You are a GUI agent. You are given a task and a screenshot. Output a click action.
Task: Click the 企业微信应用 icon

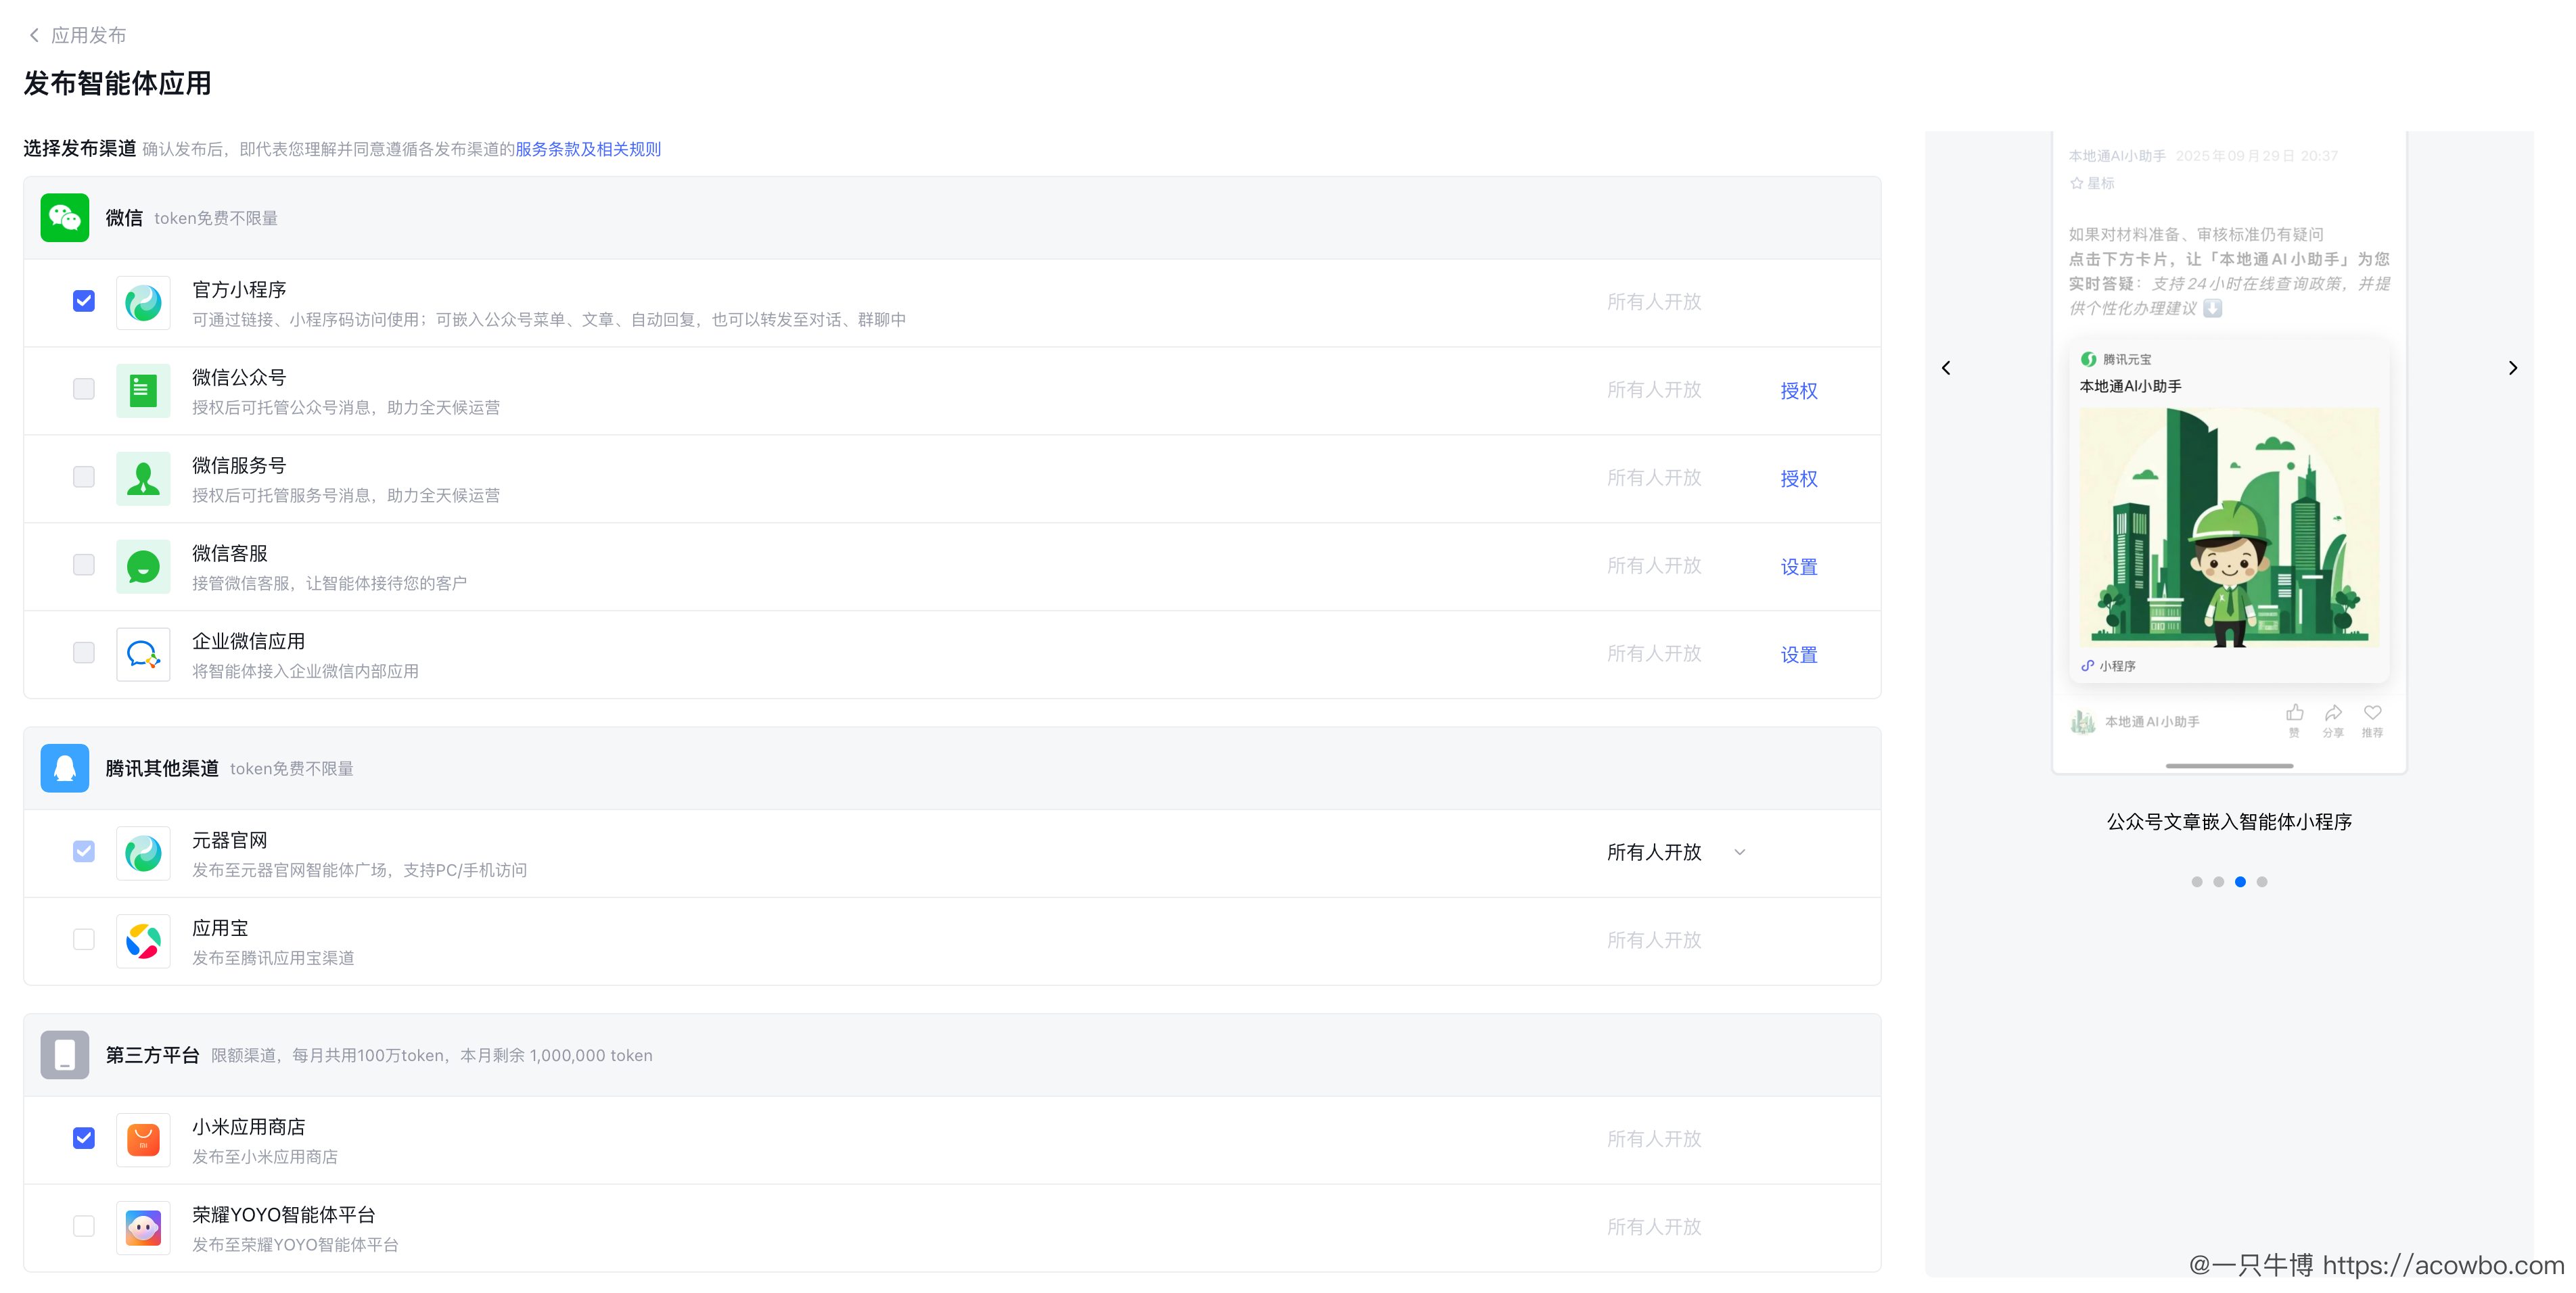pyautogui.click(x=143, y=654)
